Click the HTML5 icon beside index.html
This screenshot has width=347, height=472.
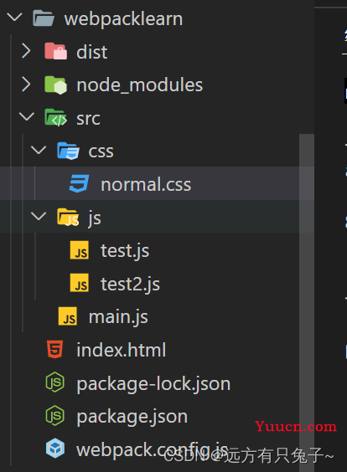tap(54, 350)
